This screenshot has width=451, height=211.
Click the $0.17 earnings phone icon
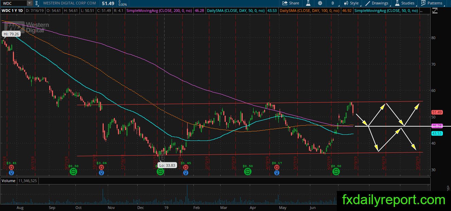pyautogui.click(x=277, y=167)
